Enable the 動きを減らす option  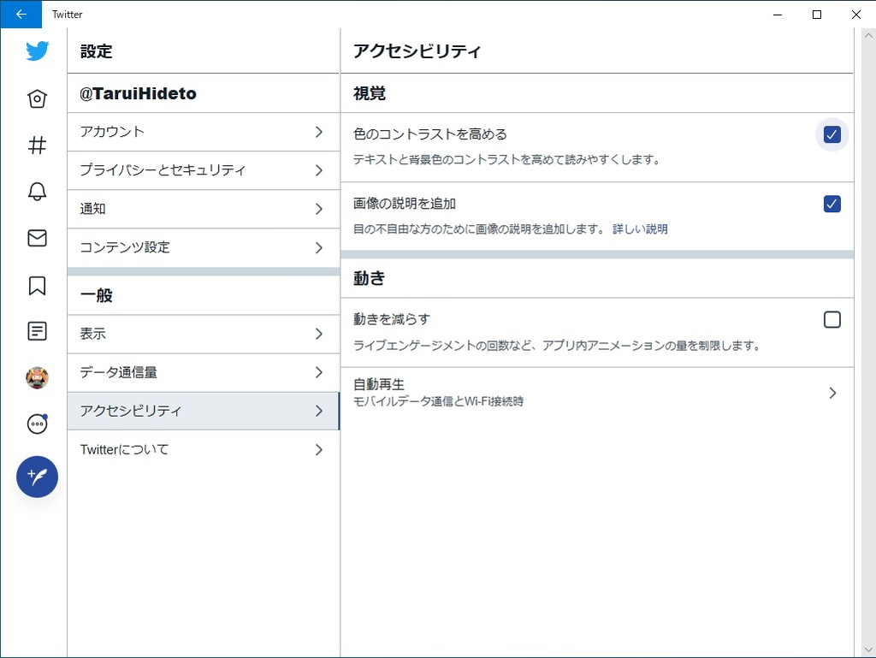(x=831, y=318)
